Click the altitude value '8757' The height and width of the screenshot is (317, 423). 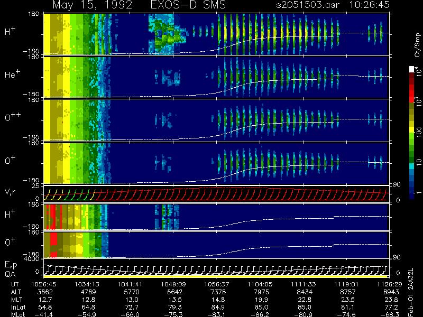click(x=348, y=292)
